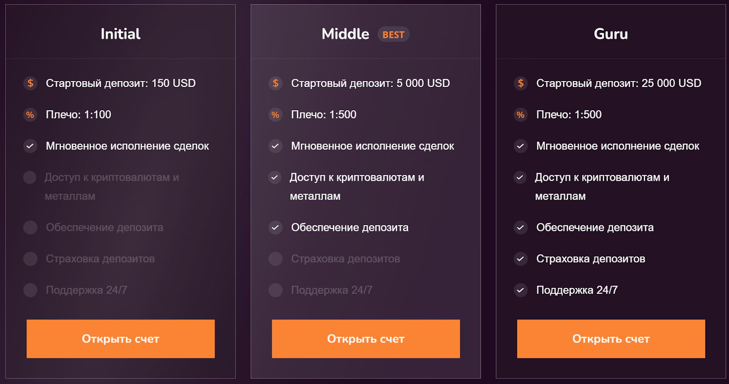Click the percent icon in Guru plan

coord(521,115)
